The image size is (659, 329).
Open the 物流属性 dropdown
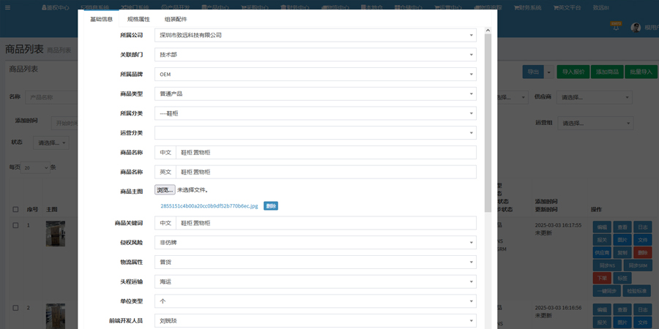coord(315,262)
